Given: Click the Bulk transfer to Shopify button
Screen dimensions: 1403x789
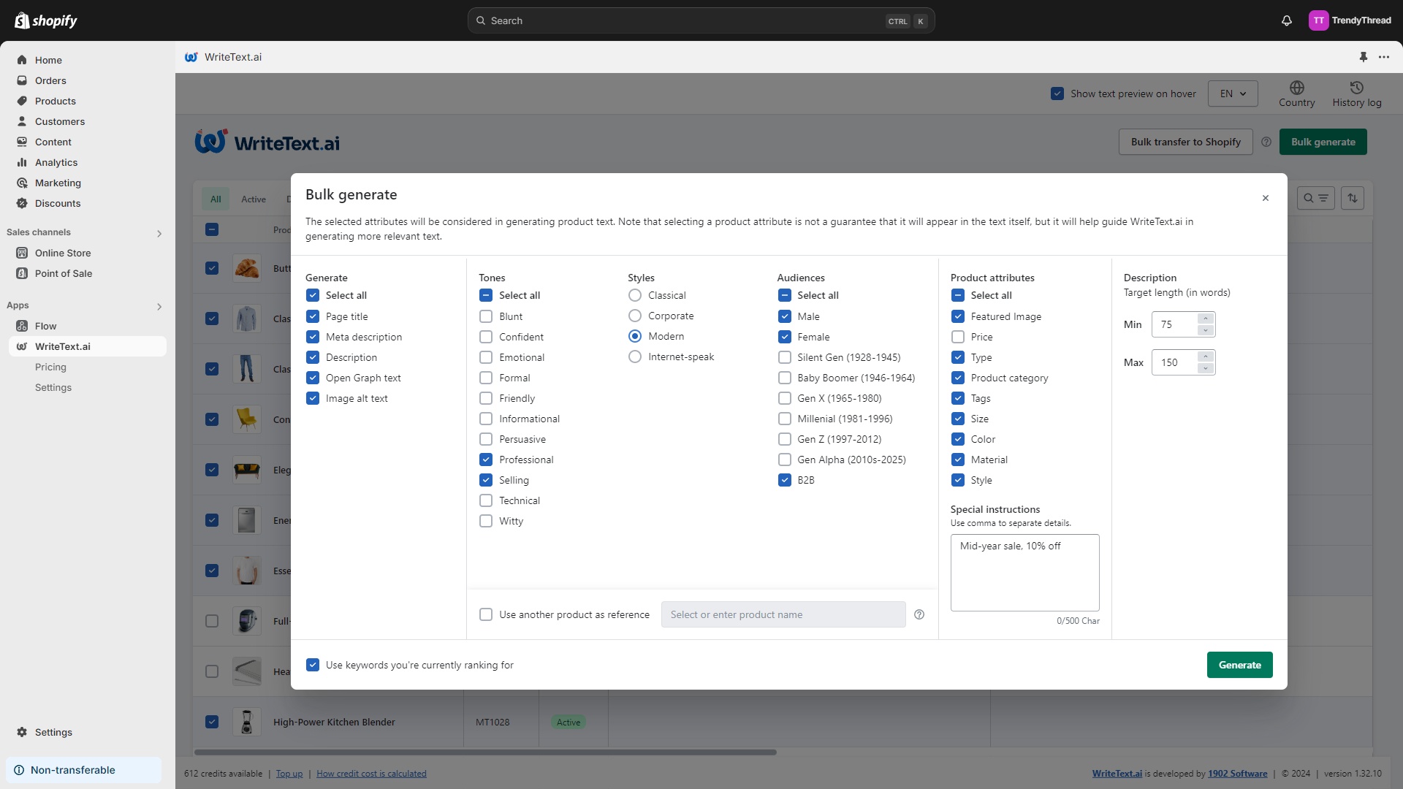Looking at the screenshot, I should pyautogui.click(x=1186, y=142).
